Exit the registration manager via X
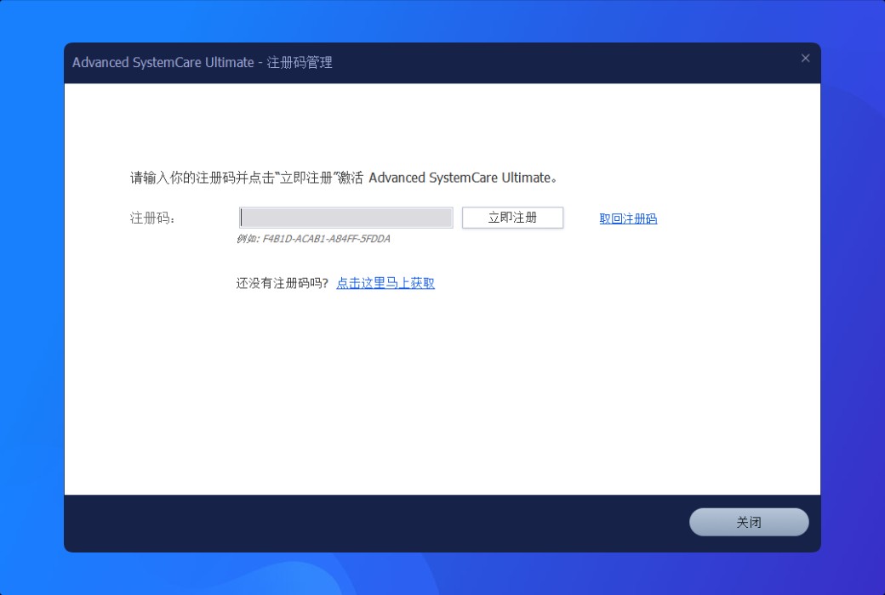Screen dimensions: 885x595 point(805,58)
